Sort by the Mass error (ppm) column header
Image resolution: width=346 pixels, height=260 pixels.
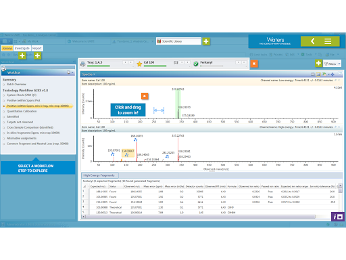[153, 186]
